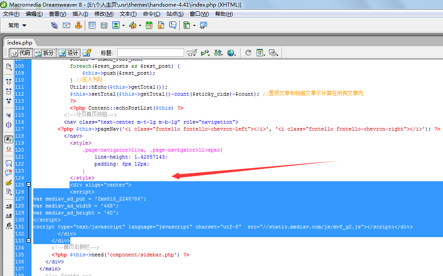This screenshot has width=443, height=276.
Task: Wrap the selection in a tag
Action: 9,182
